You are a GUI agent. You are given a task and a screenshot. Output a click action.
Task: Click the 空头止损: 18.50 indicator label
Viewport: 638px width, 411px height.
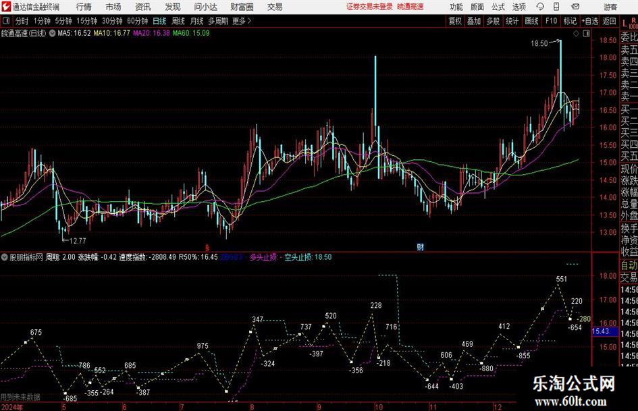[x=308, y=257]
